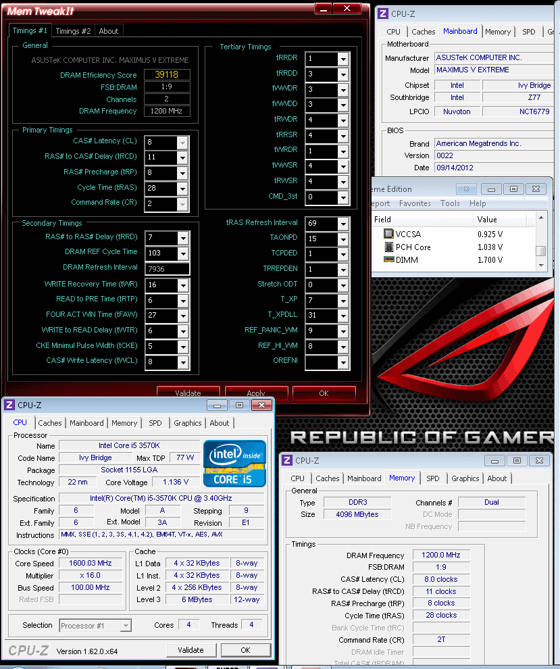Open Memory tab in CPU-Z Mainboard window
The height and width of the screenshot is (669, 560).
pos(498,32)
